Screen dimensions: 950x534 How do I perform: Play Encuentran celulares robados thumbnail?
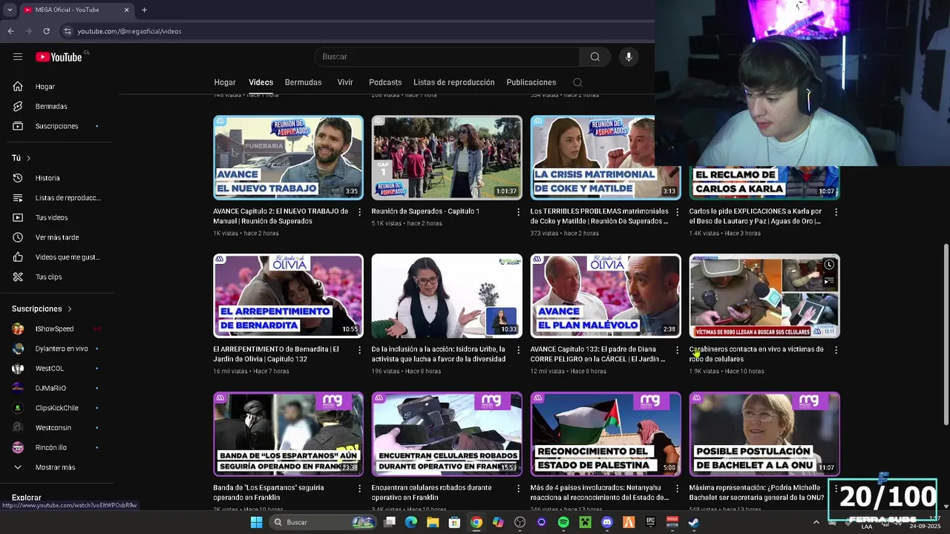(x=447, y=434)
